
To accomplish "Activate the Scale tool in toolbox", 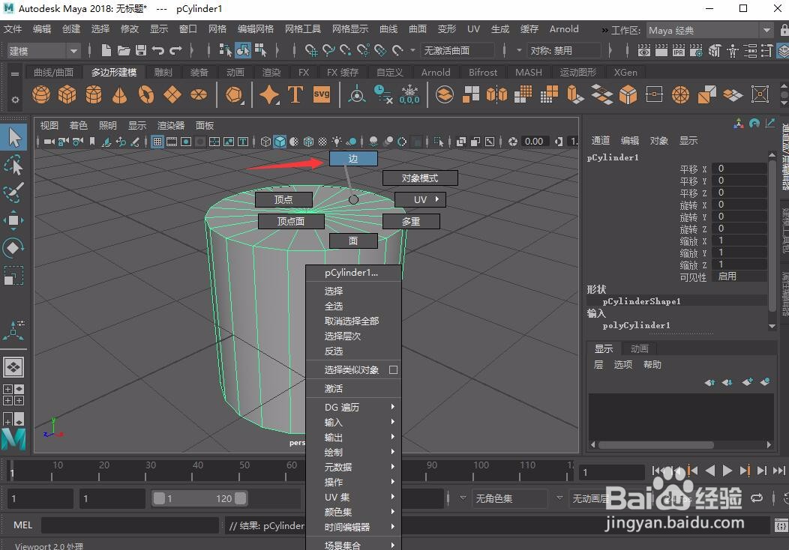I will (13, 276).
